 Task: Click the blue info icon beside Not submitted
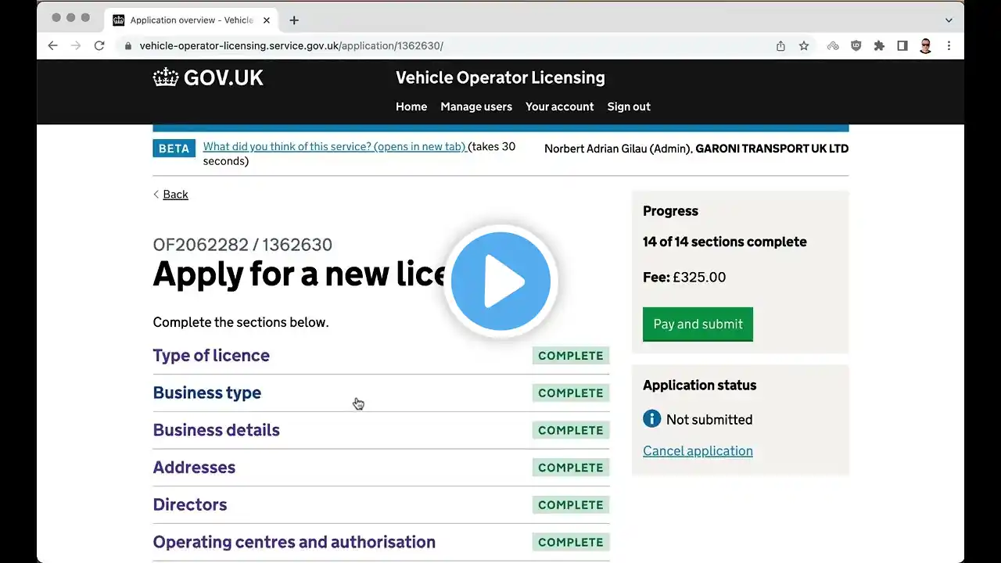coord(651,419)
